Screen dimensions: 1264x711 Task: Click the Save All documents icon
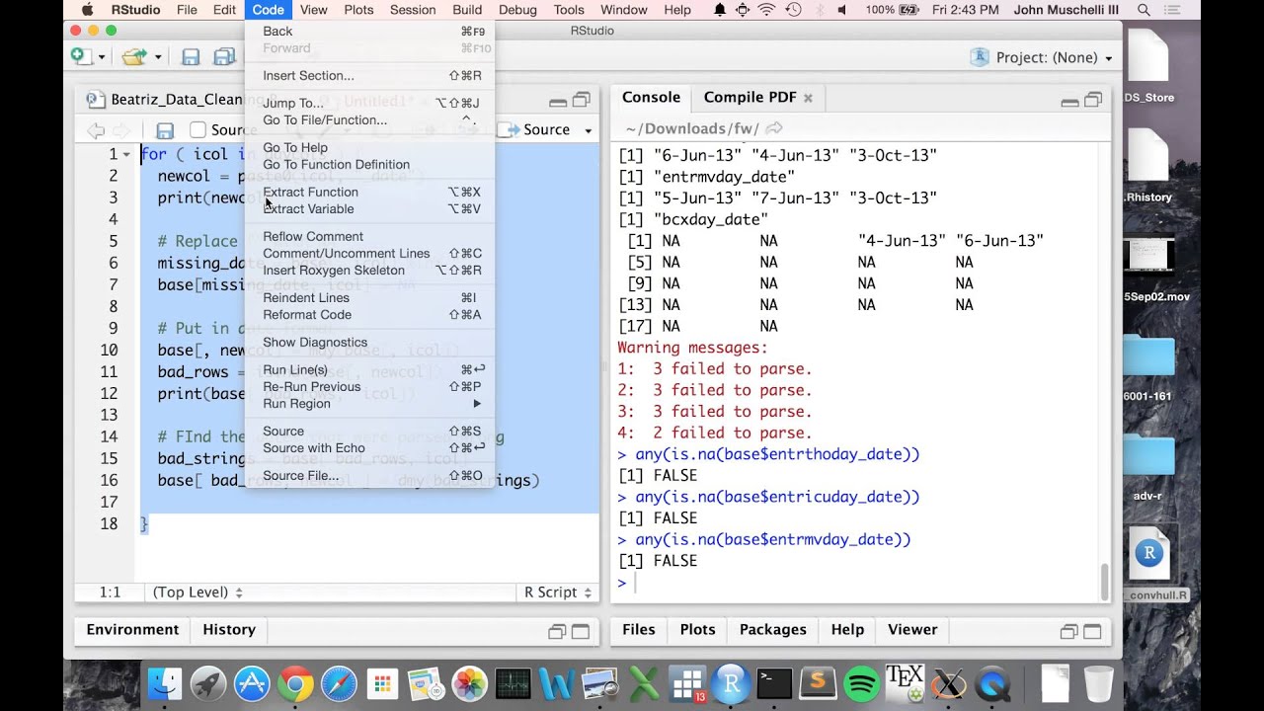(224, 57)
